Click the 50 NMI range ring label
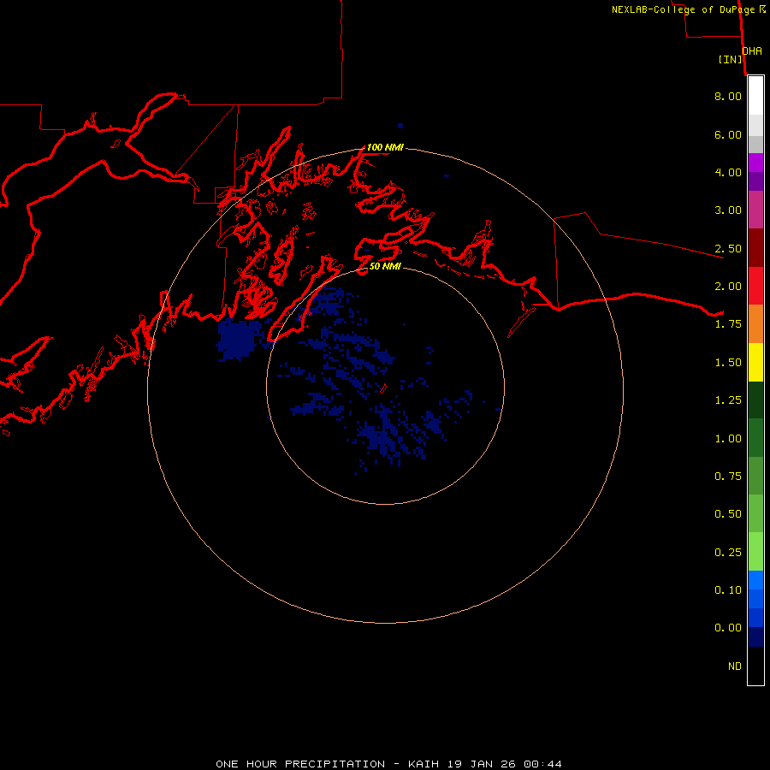 [x=384, y=266]
